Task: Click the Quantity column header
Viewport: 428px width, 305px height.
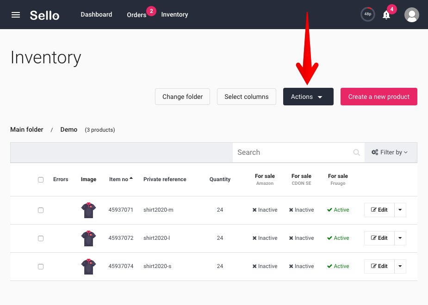Action: [x=220, y=179]
